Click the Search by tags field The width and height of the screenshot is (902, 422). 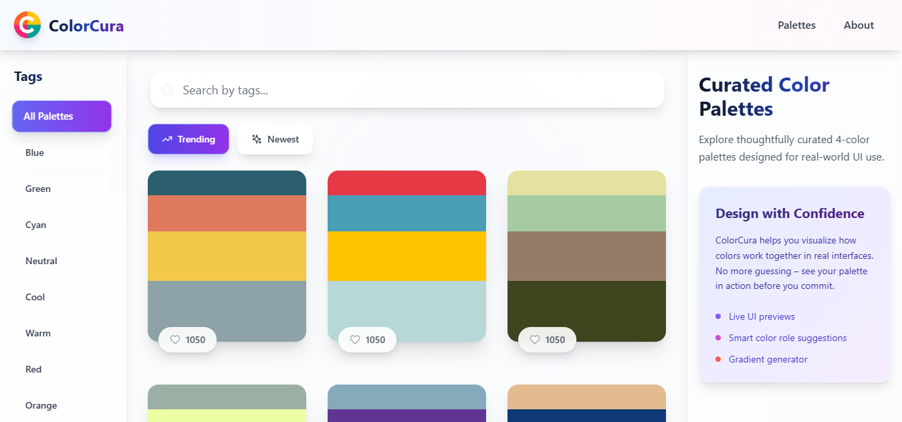coord(415,90)
